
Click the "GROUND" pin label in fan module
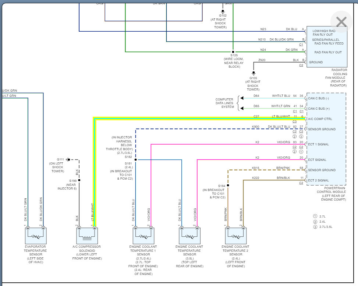pyautogui.click(x=316, y=62)
